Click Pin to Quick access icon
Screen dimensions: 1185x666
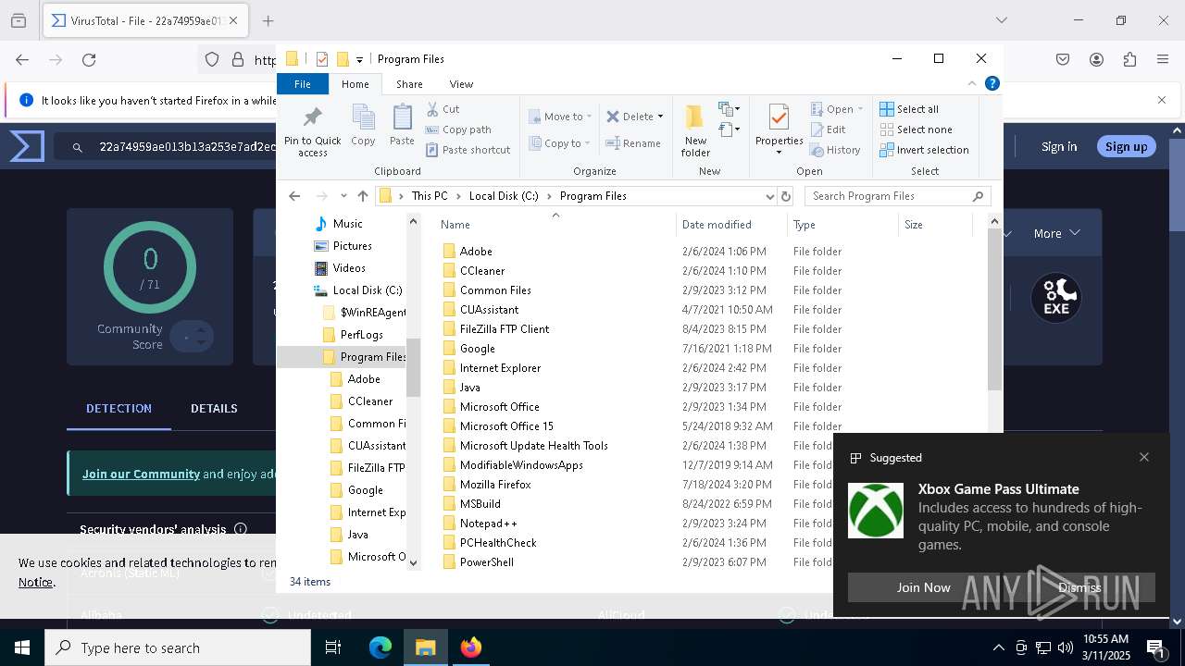[x=313, y=129]
